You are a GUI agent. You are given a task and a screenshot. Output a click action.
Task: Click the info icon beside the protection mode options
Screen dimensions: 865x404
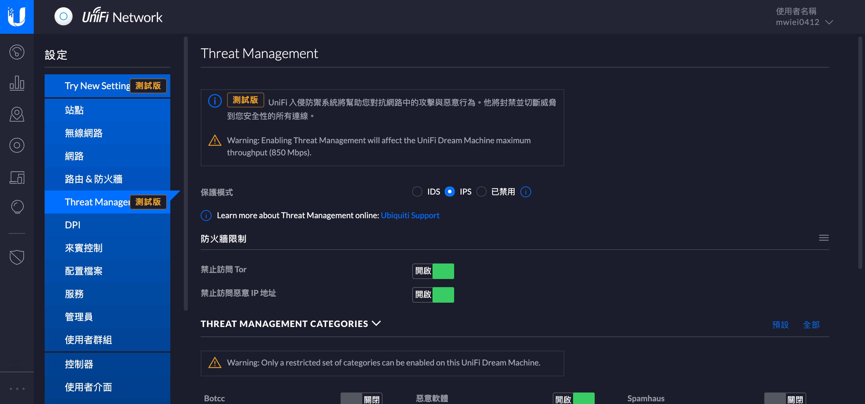click(x=526, y=192)
